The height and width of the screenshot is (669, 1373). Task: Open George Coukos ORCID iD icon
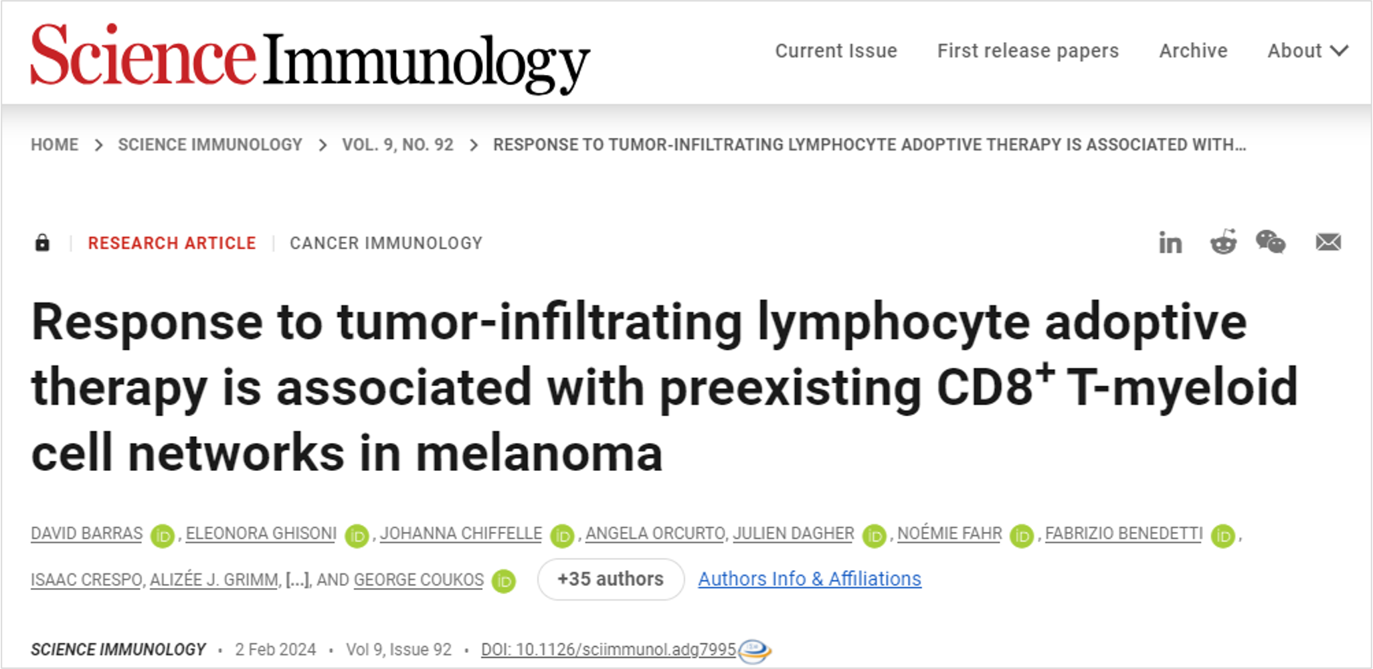[503, 581]
